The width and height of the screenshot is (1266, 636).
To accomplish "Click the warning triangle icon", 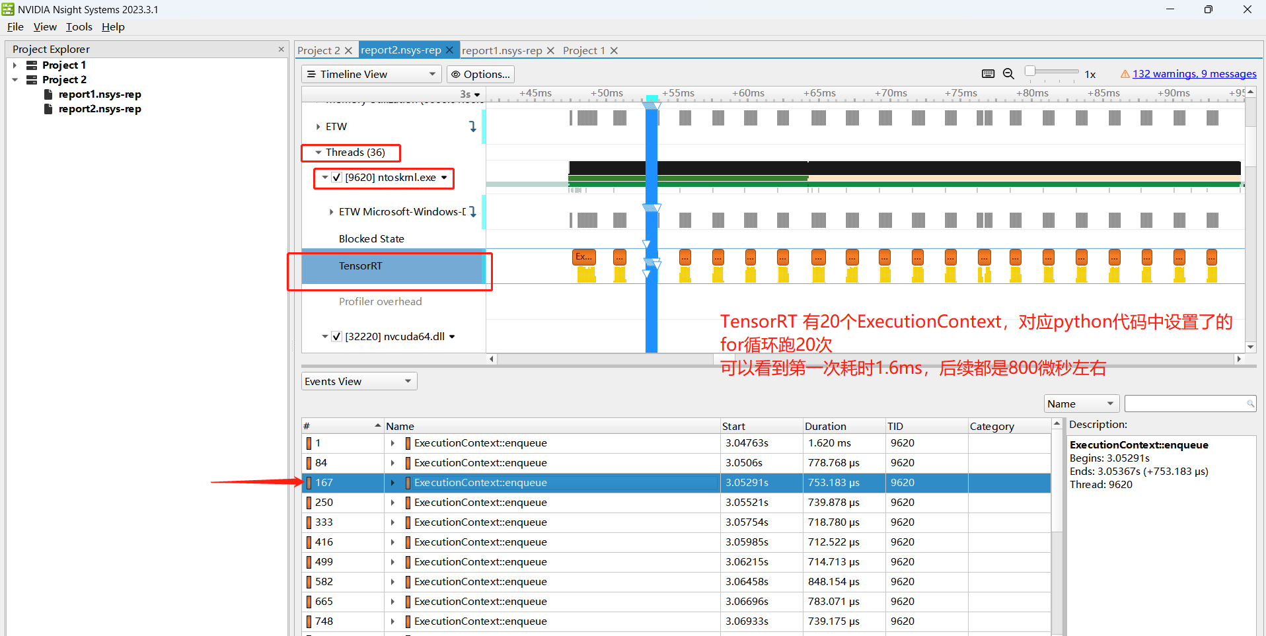I will (1125, 74).
